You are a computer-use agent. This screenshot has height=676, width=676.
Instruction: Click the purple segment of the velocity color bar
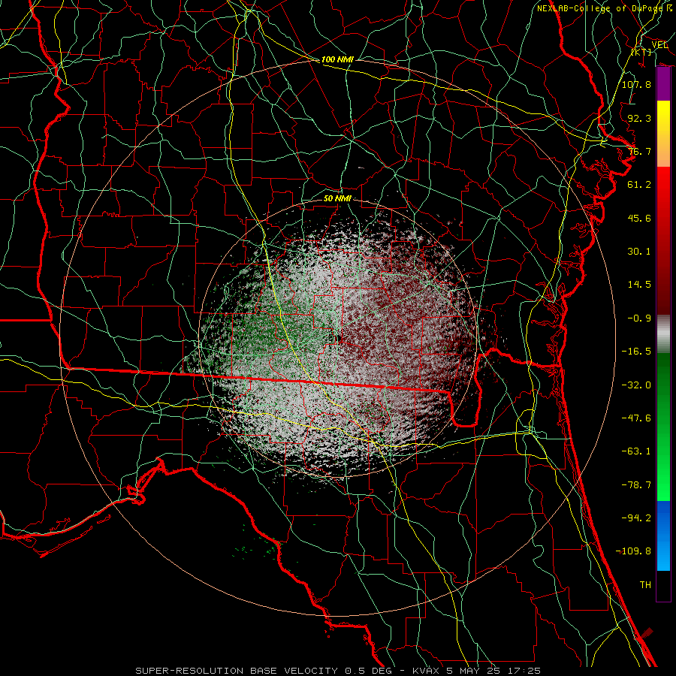pos(663,83)
